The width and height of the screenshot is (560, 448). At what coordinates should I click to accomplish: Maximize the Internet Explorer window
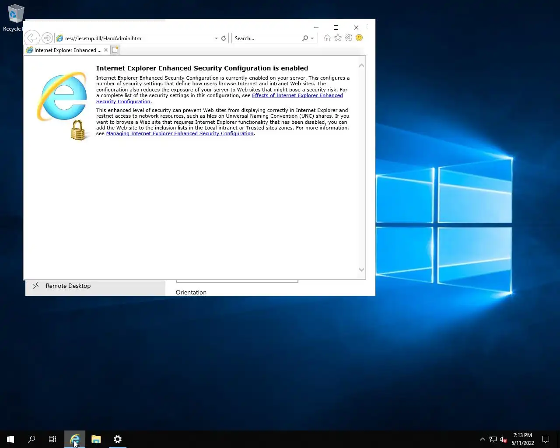(x=336, y=28)
